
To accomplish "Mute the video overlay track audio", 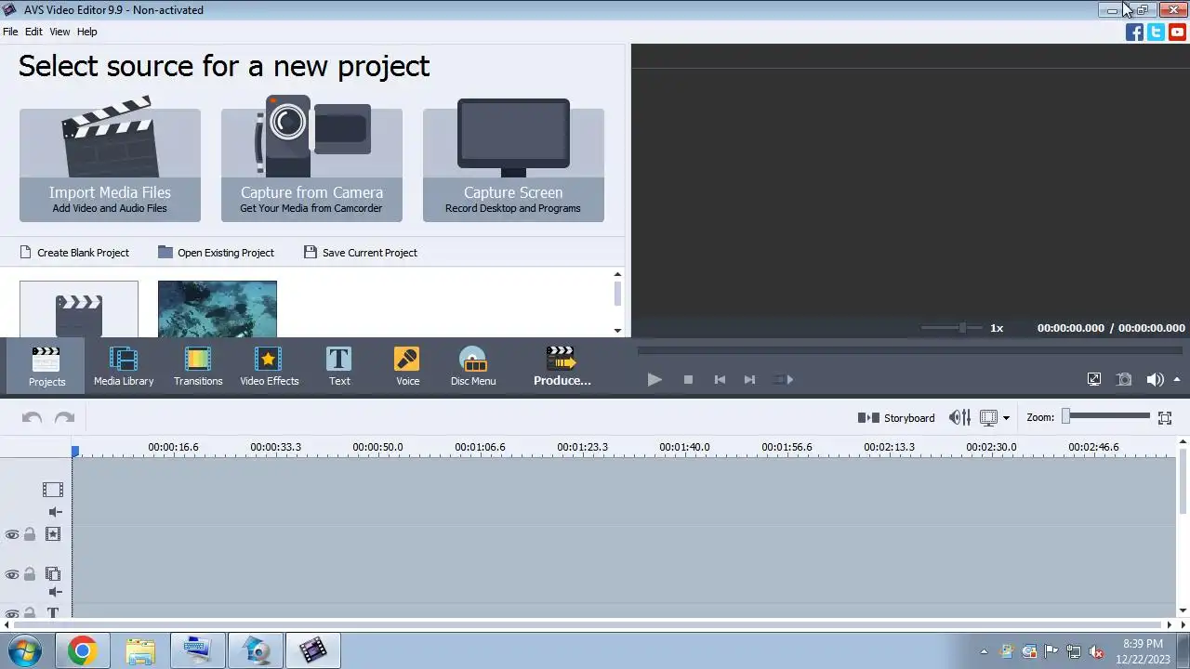I will pos(55,592).
